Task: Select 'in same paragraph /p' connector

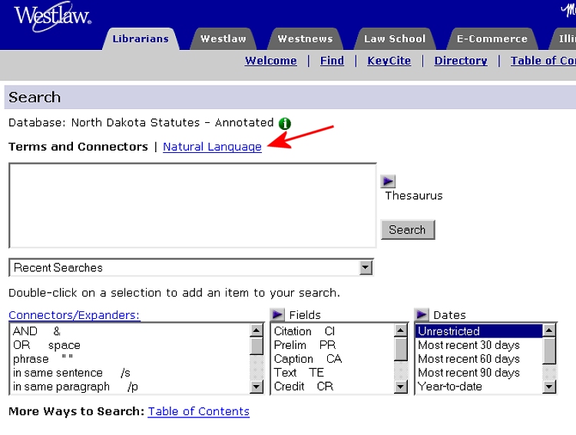Action: click(x=130, y=387)
